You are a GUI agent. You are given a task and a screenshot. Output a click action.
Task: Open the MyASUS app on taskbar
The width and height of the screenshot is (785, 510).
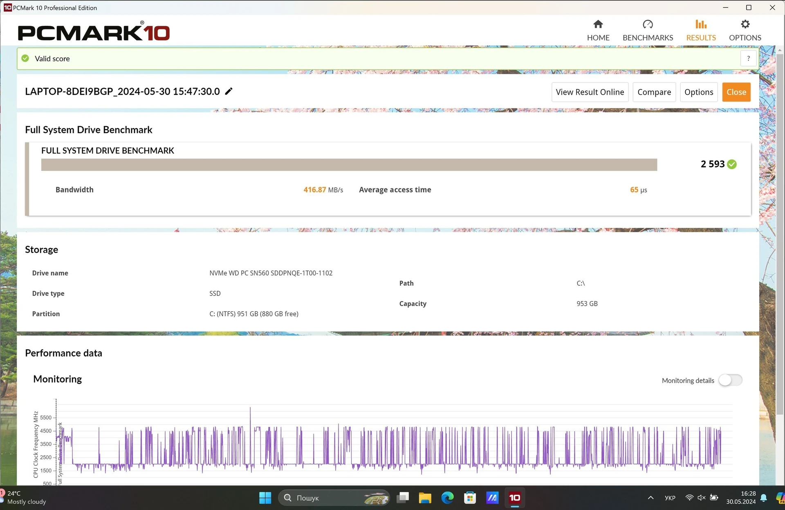coord(492,498)
